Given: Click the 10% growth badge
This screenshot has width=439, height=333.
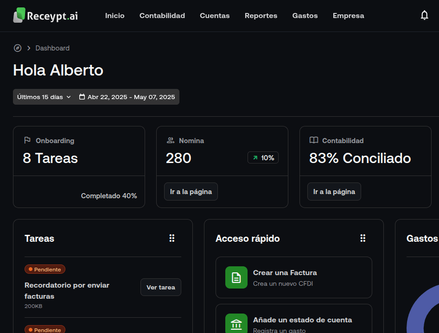Looking at the screenshot, I should pos(263,158).
